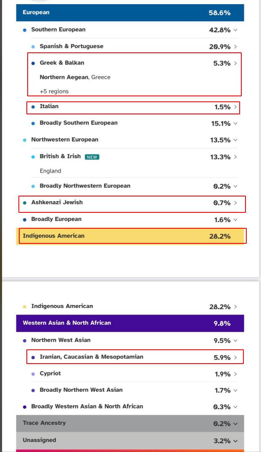Click the Iranian, Caucasian & Mesopotamian dot

[34, 358]
